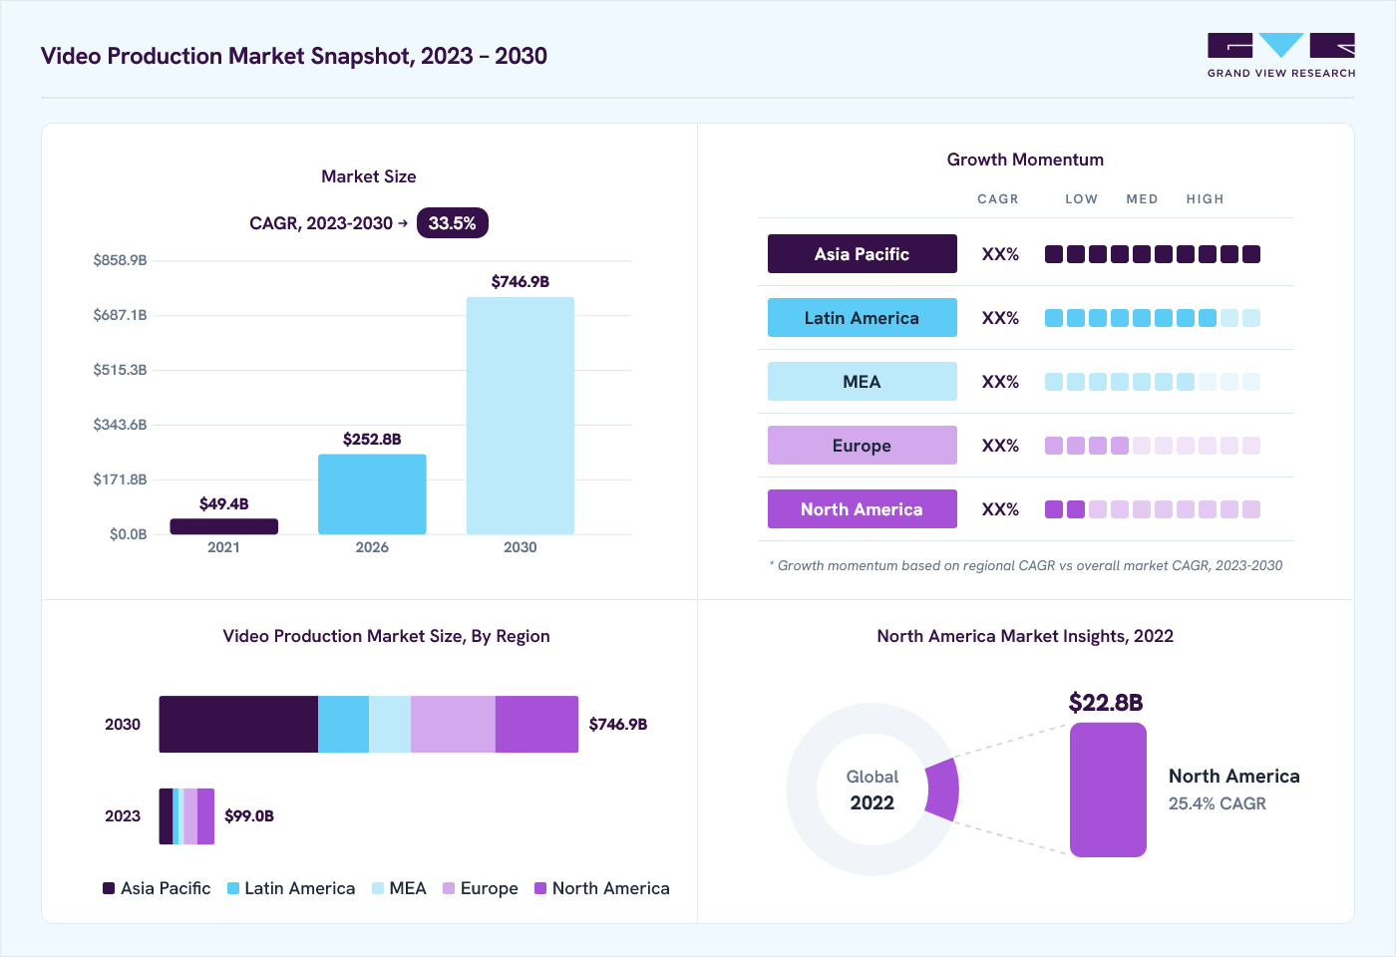The height and width of the screenshot is (957, 1396).
Task: Click the $0.0B axis label
Action: click(x=129, y=534)
